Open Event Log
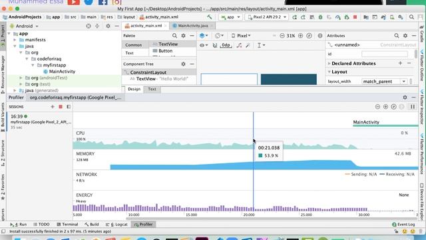The width and height of the screenshot is (426, 240). pos(403,225)
